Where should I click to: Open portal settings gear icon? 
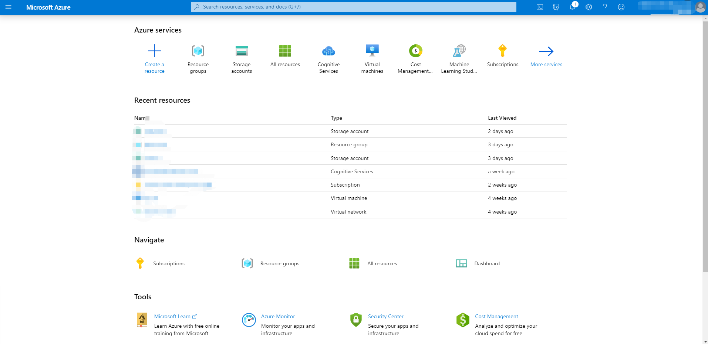589,7
